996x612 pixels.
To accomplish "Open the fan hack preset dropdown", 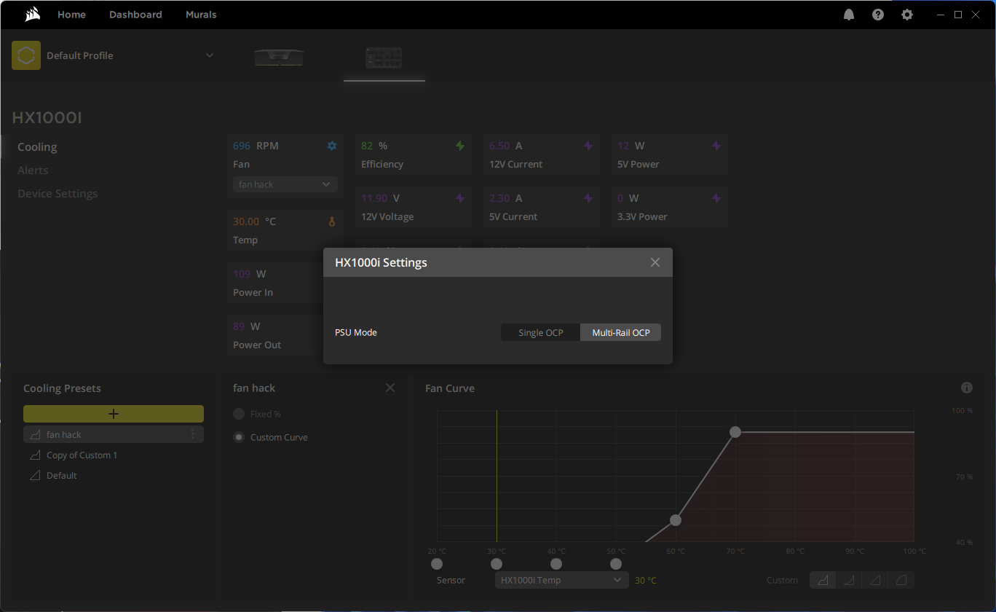I will point(285,184).
